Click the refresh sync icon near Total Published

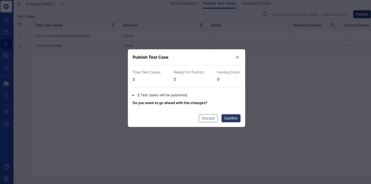(265, 14)
